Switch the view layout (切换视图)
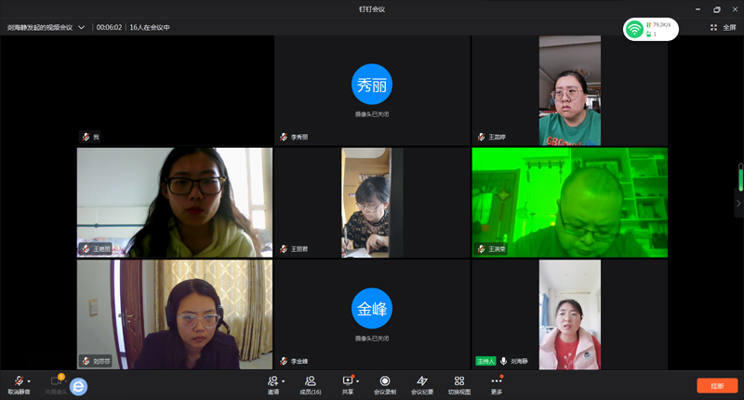Image resolution: width=744 pixels, height=400 pixels. 459,382
